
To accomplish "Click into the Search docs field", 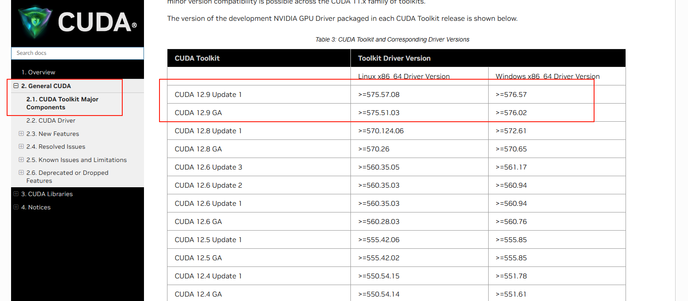I will click(x=78, y=53).
